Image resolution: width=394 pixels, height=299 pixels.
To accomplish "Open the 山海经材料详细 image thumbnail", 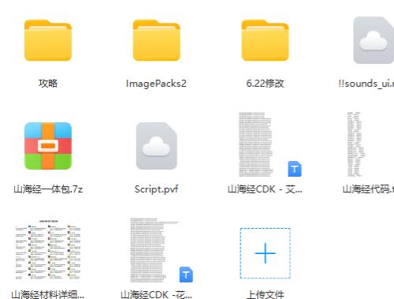I will point(48,249).
